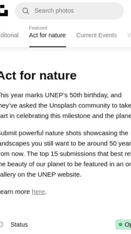This screenshot has height=234, width=131.
Task: Click the Unsplash logo icon
Action: (4, 11)
